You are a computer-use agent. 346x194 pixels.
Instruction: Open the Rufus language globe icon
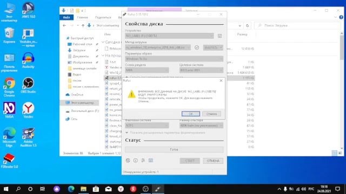[128, 161]
